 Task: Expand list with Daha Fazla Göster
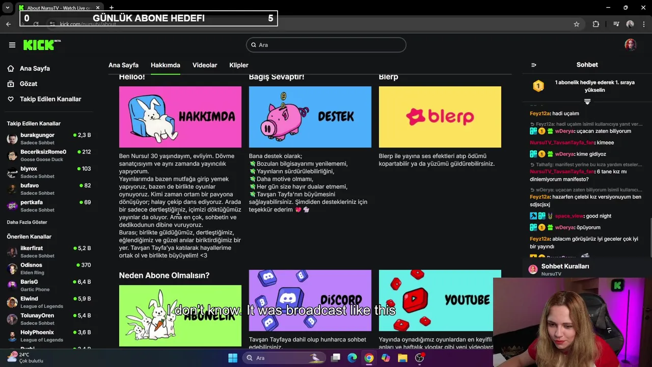click(x=27, y=222)
